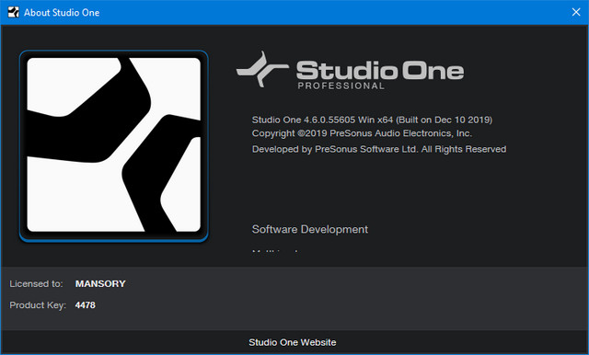Screen dimensions: 589x355
Task: Click the 'Product Key:' label
Action: pyautogui.click(x=38, y=305)
